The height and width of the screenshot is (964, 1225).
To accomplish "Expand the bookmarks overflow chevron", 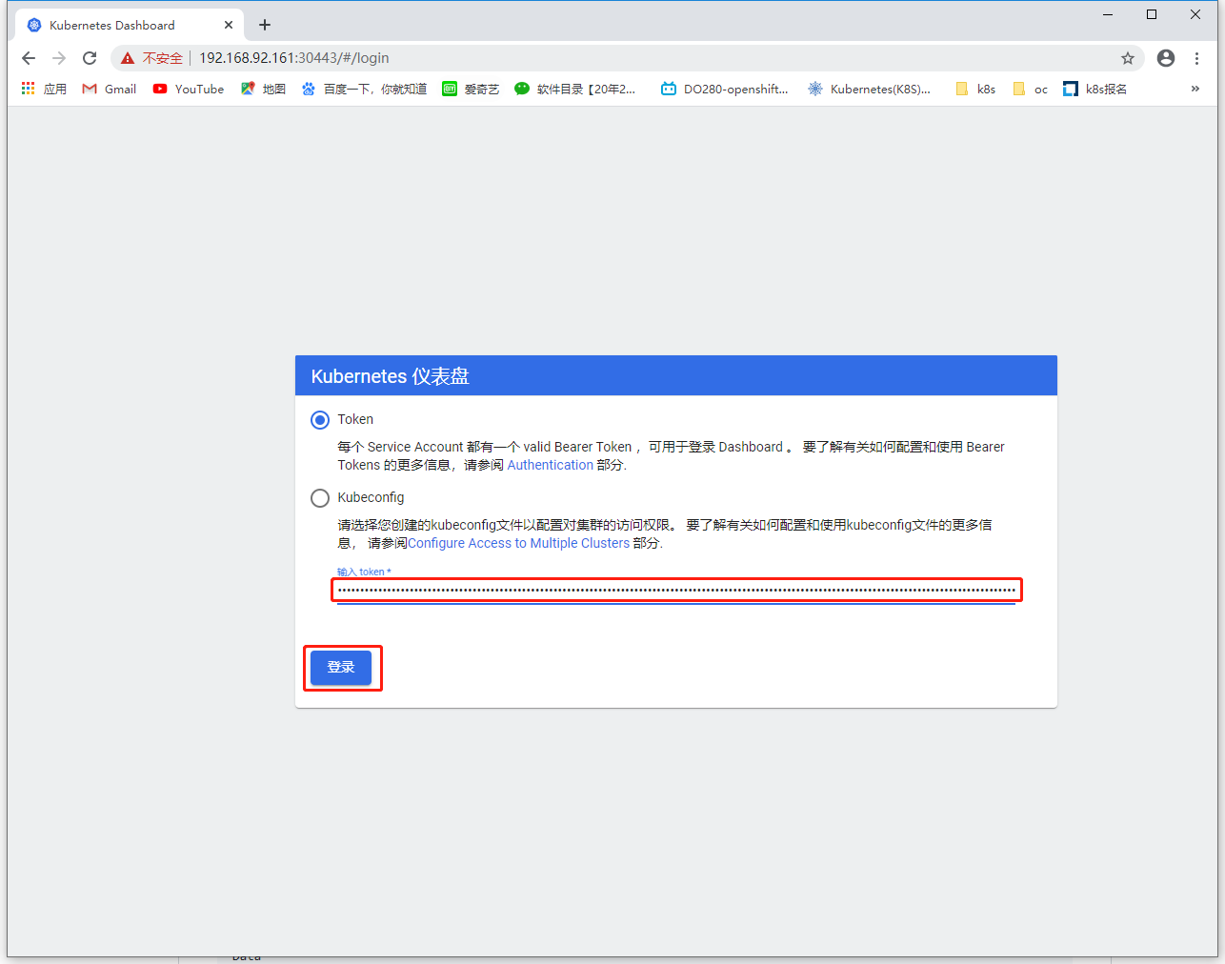I will (1195, 89).
